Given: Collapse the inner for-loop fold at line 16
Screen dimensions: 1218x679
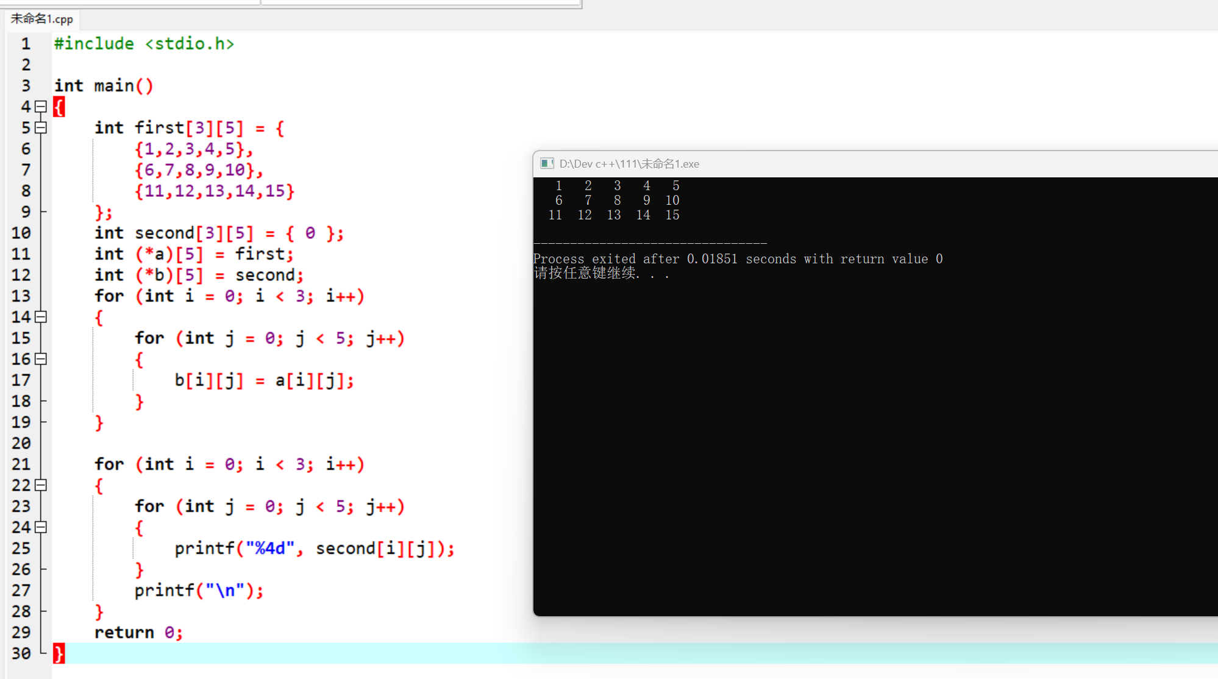Looking at the screenshot, I should (x=41, y=359).
